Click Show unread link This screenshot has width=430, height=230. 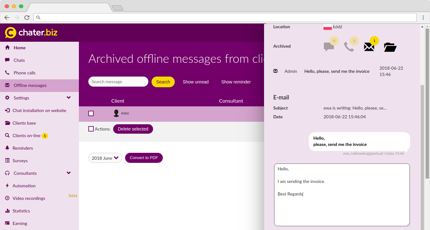click(x=196, y=82)
